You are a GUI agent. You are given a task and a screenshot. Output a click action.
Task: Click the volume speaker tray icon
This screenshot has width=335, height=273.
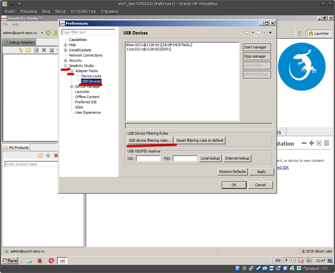tap(293, 261)
